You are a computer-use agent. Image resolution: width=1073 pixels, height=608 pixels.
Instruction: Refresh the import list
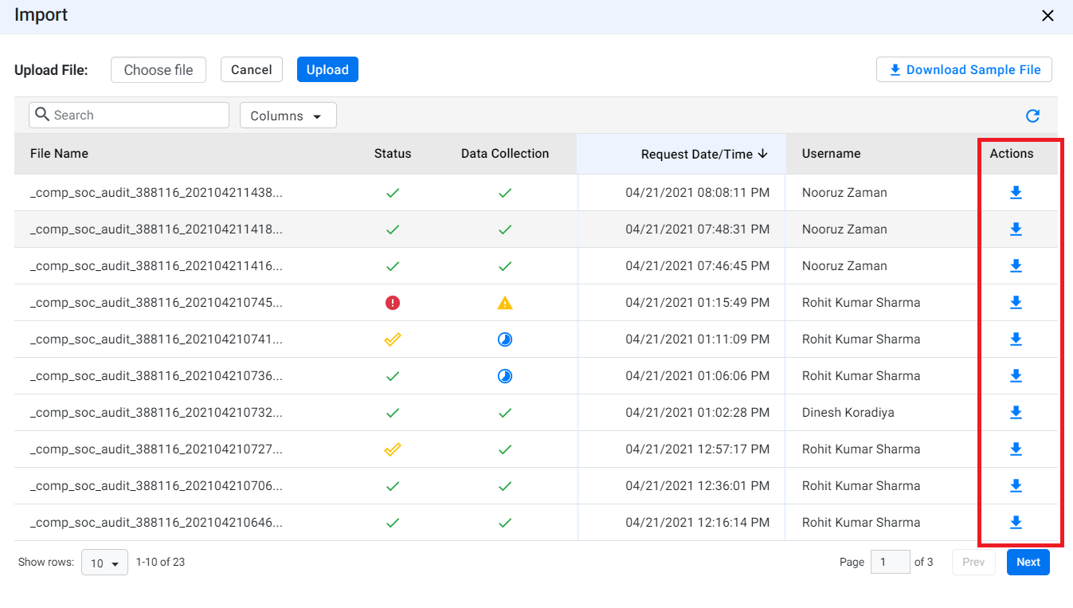[x=1032, y=116]
